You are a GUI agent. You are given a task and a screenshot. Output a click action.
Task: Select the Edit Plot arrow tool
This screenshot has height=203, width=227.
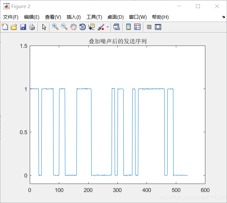click(44, 27)
